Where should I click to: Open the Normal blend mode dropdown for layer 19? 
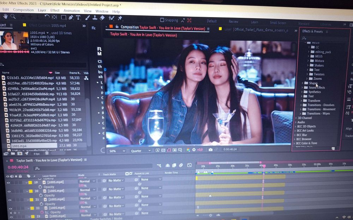(x=87, y=181)
